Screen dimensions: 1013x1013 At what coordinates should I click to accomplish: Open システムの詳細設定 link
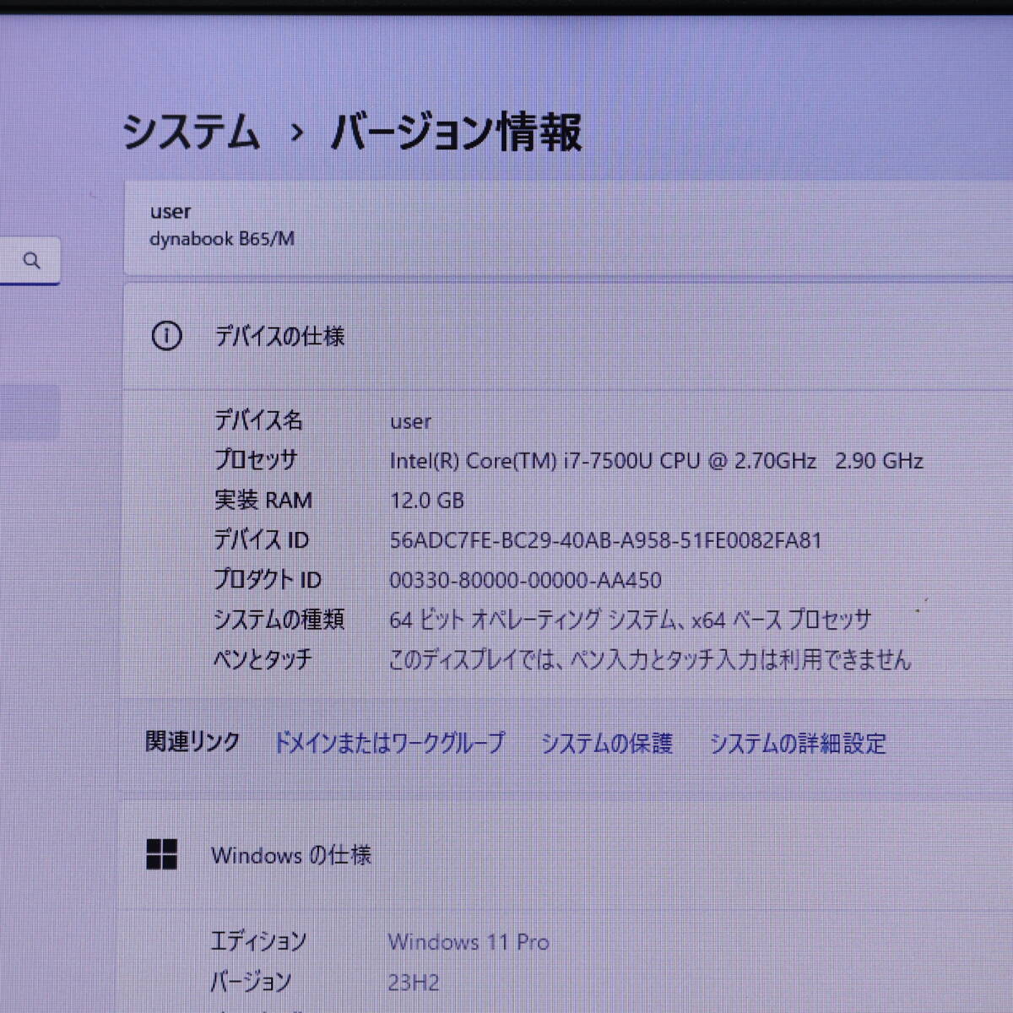tap(798, 743)
